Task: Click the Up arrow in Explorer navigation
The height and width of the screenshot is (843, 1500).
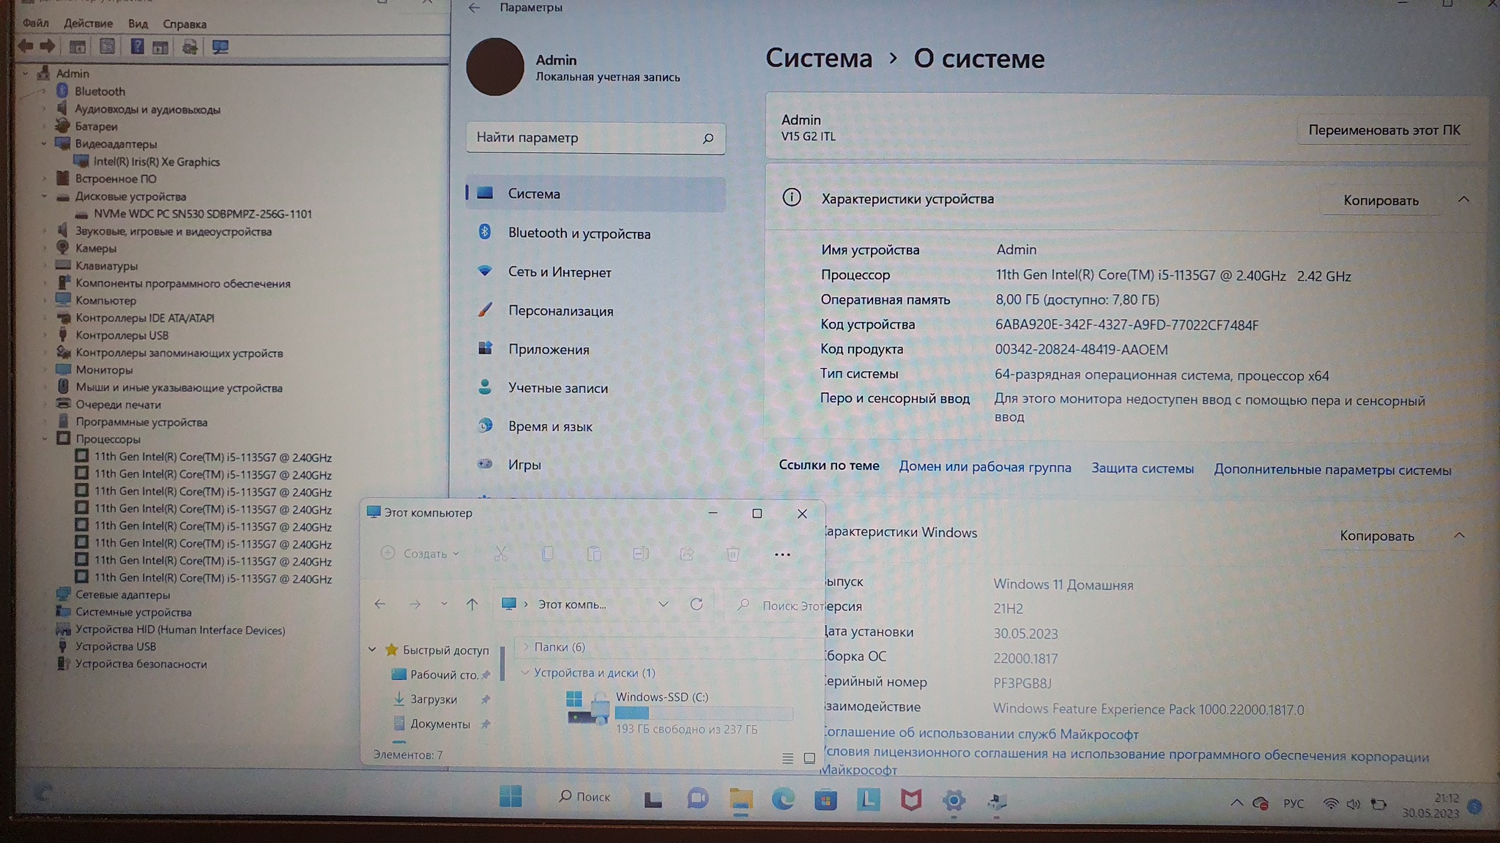Action: (472, 604)
